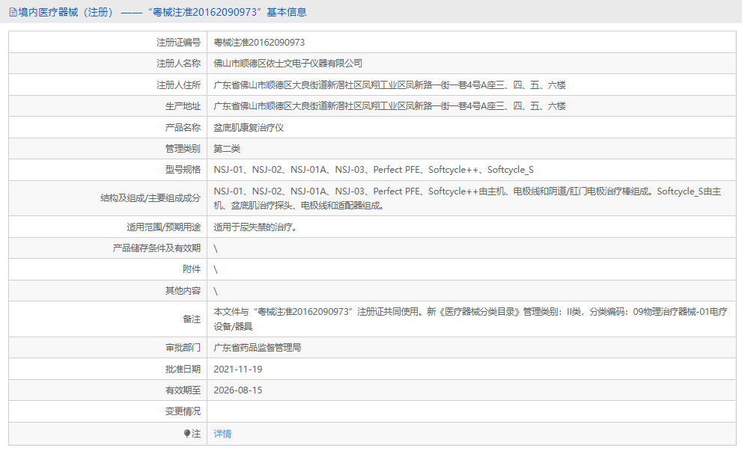This screenshot has height=451, width=742.
Task: Click the 管理类别 label
Action: coord(183,149)
